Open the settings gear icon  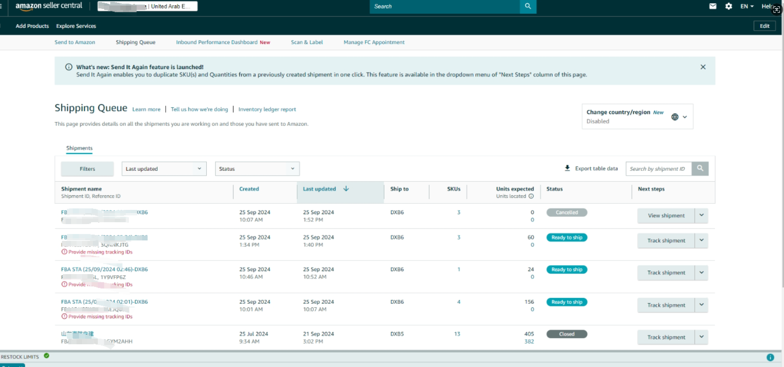(x=728, y=6)
